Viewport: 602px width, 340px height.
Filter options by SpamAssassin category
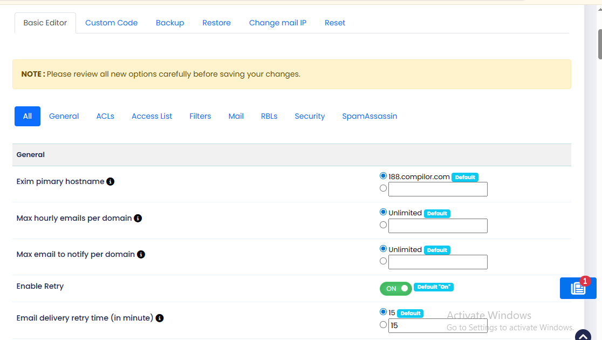tap(370, 116)
